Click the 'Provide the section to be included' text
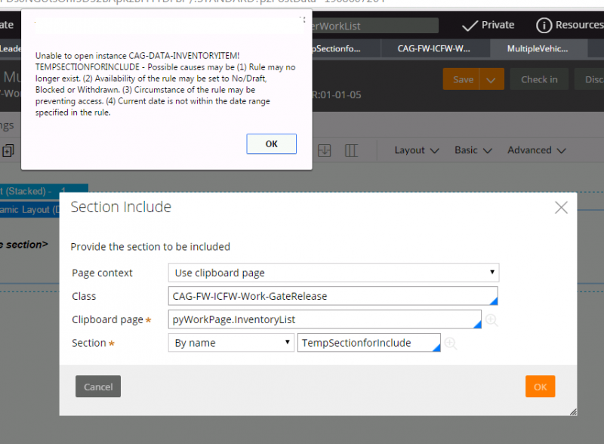 [x=150, y=247]
